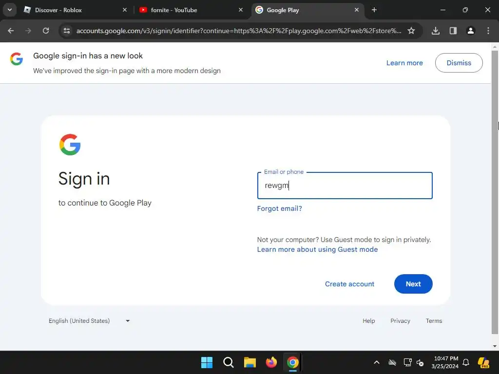
Task: Open the Chrome downloads icon
Action: [x=436, y=31]
